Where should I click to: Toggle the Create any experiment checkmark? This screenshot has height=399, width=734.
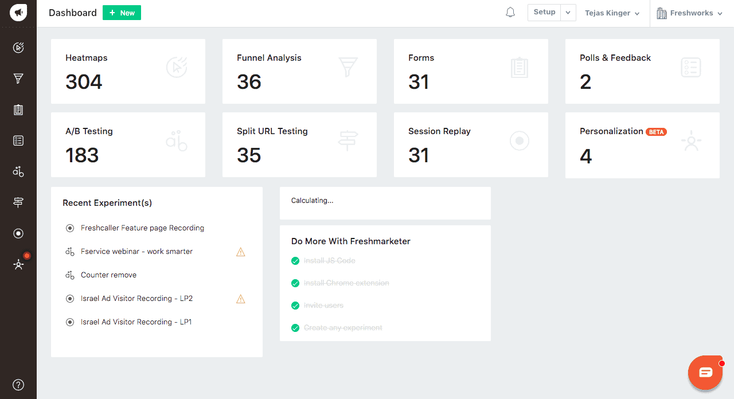pos(295,328)
